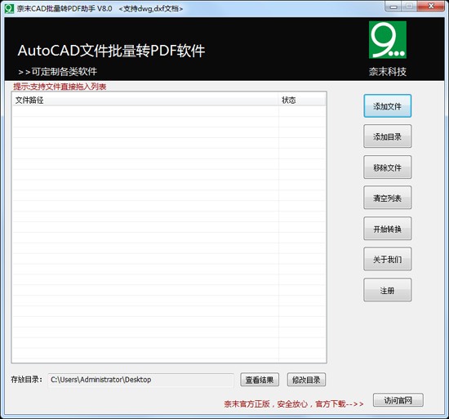This screenshot has width=449, height=419.
Task: View results with 查看结果 button
Action: click(260, 380)
